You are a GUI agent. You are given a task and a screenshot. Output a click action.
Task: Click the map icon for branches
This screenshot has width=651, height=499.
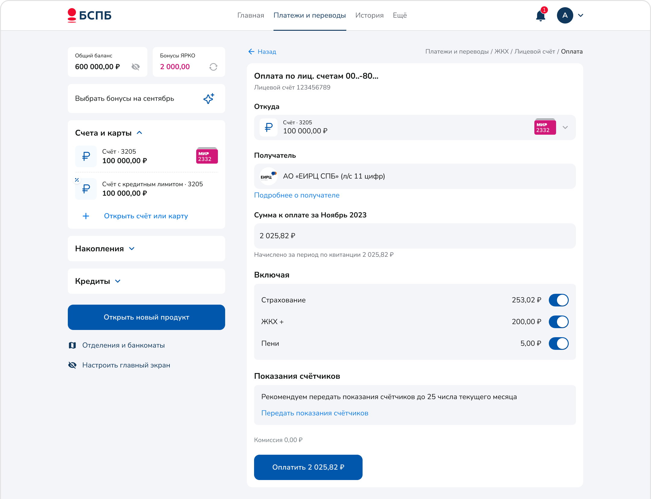72,345
